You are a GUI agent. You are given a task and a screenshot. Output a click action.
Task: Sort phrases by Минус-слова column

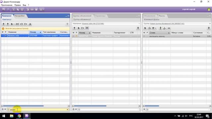[x=181, y=33]
